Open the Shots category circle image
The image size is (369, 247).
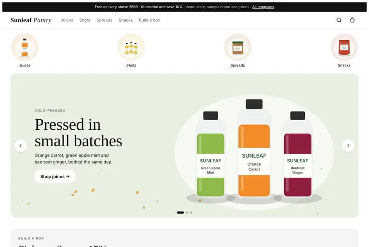pyautogui.click(x=131, y=47)
